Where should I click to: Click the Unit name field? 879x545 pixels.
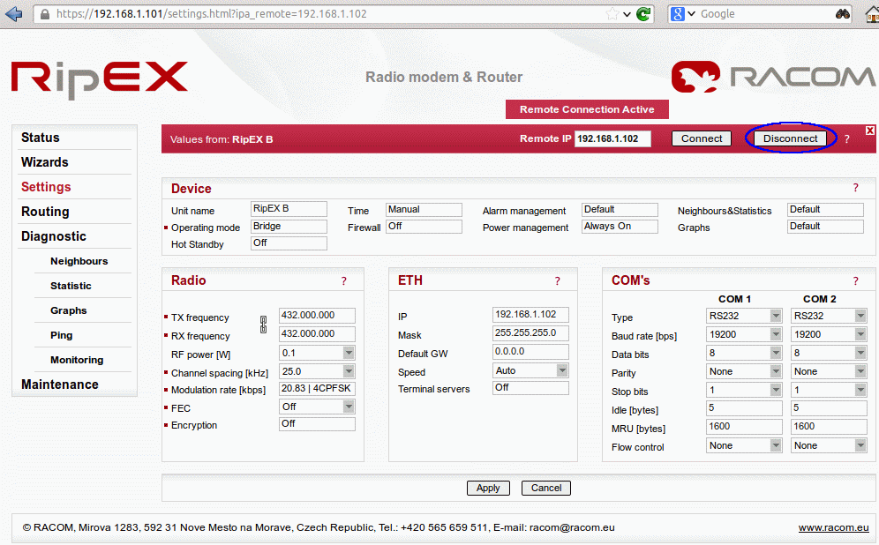(x=289, y=209)
